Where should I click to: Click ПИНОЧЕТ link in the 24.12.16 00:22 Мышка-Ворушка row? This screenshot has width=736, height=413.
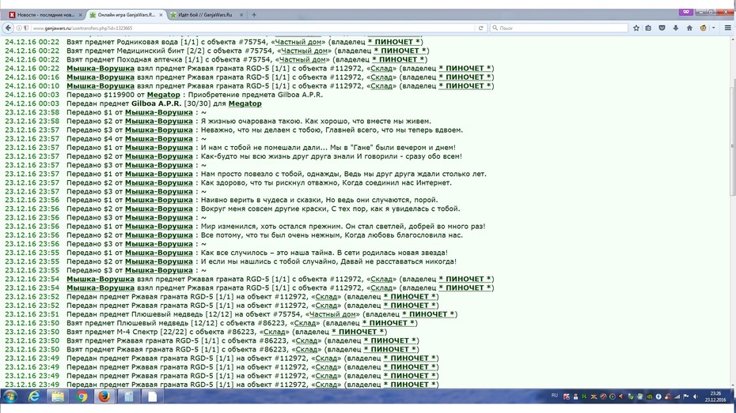(465, 69)
